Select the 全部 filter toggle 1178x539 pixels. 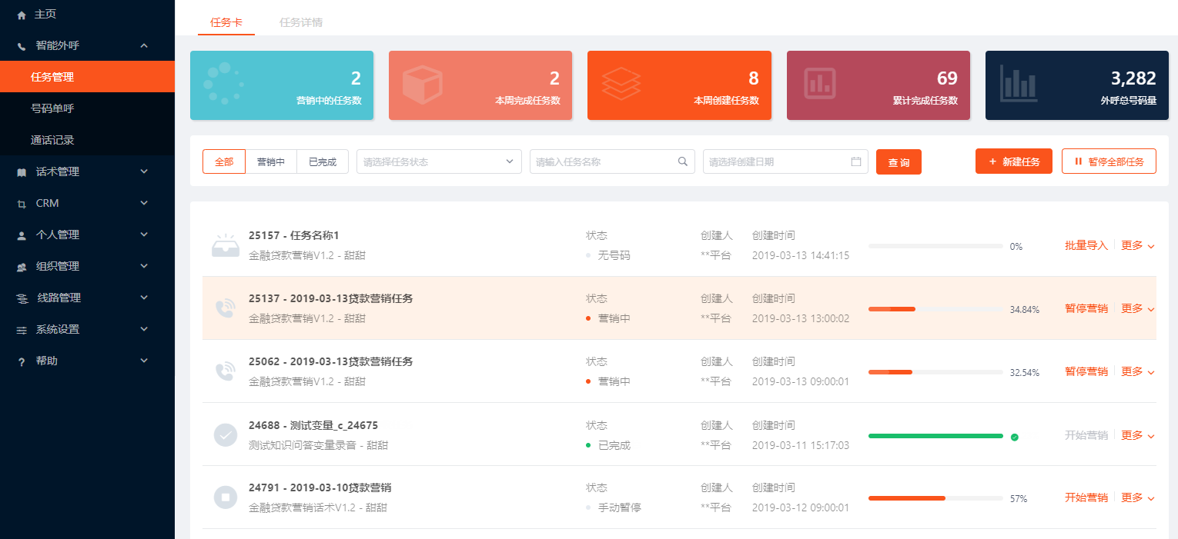click(224, 161)
